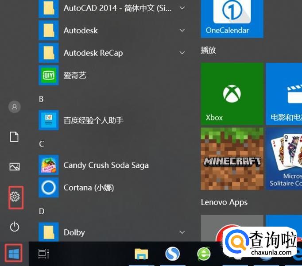302x266 pixels.
Task: Click the user account avatar icon
Action: pyautogui.click(x=15, y=107)
